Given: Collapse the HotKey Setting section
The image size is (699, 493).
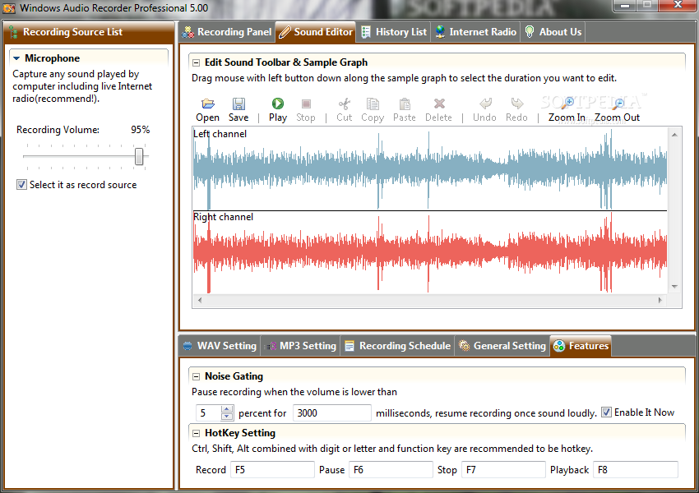Looking at the screenshot, I should [x=196, y=433].
